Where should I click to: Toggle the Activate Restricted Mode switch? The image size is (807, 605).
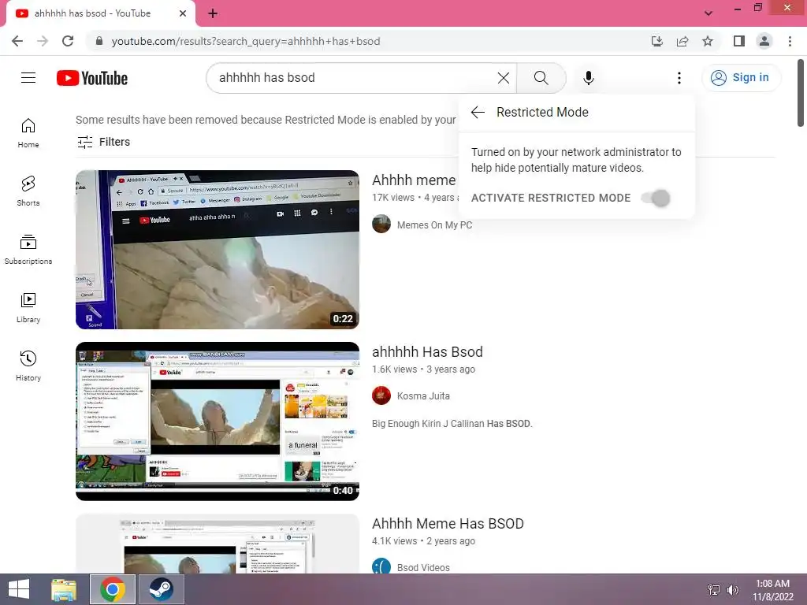click(x=656, y=198)
